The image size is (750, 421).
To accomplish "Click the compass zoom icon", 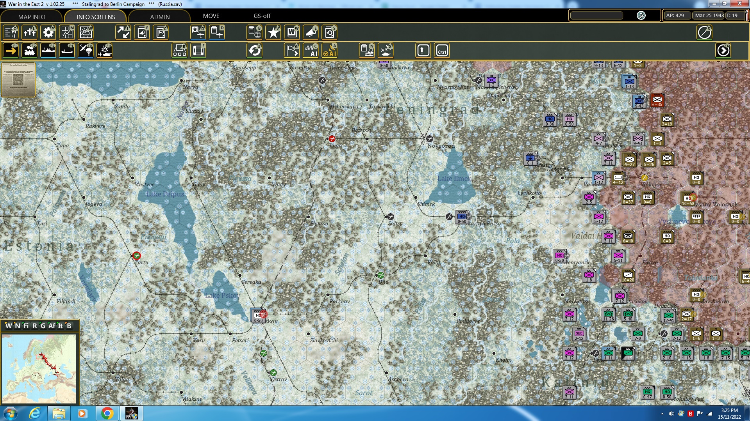I will pyautogui.click(x=705, y=32).
